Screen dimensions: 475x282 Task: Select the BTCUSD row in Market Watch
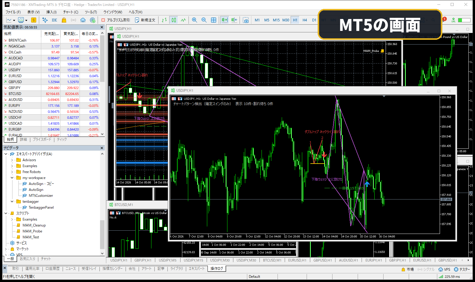pos(51,94)
